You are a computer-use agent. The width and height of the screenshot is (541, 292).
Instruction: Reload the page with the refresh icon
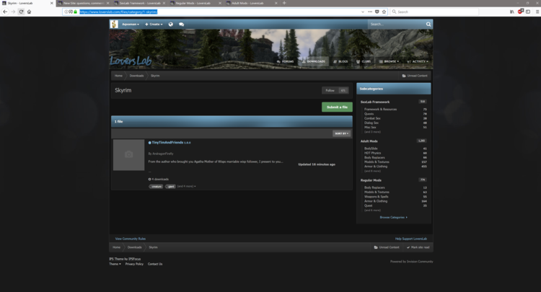[x=21, y=12]
